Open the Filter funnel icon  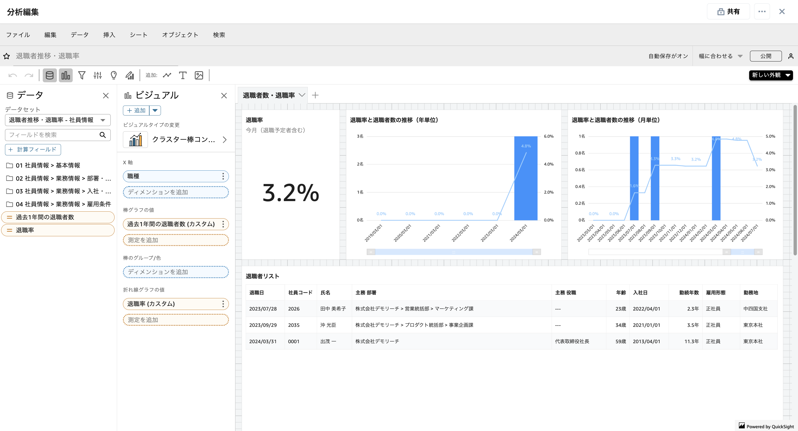point(82,75)
